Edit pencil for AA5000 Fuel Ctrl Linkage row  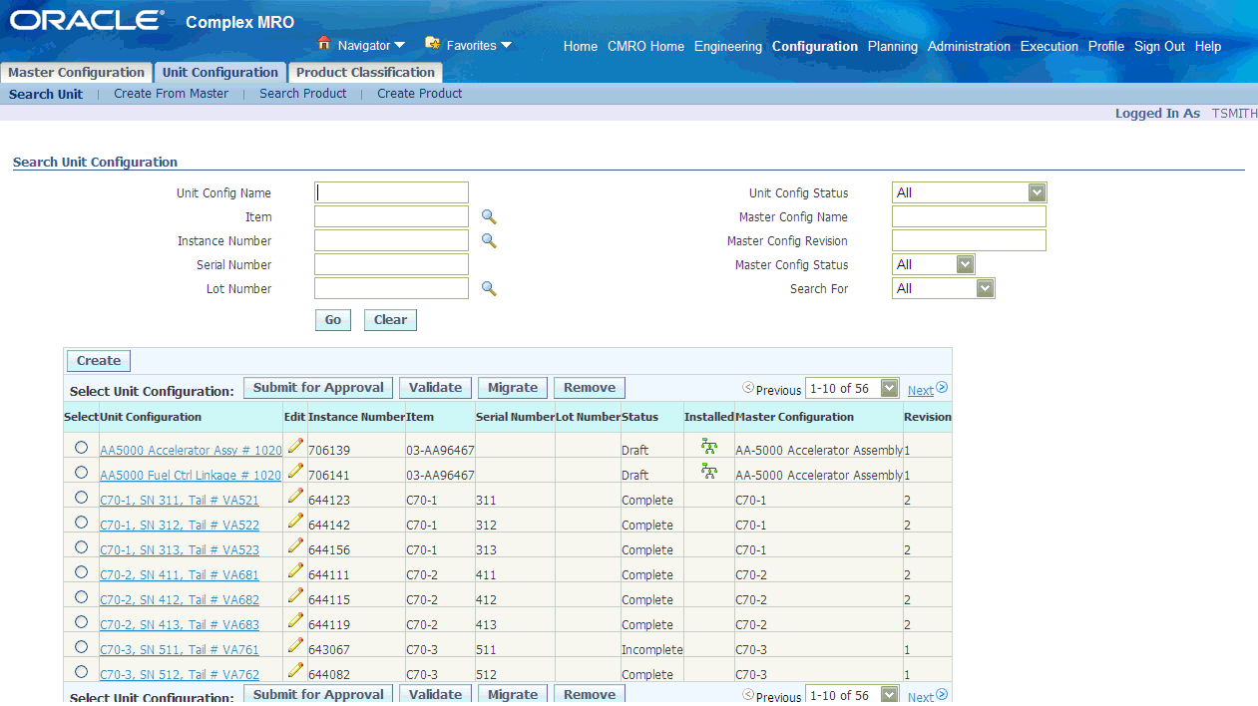[295, 471]
